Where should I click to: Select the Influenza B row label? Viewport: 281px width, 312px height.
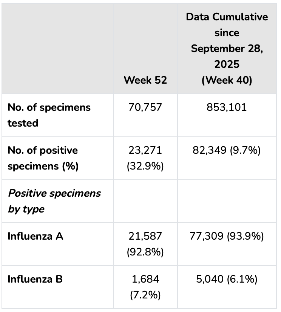point(36,279)
